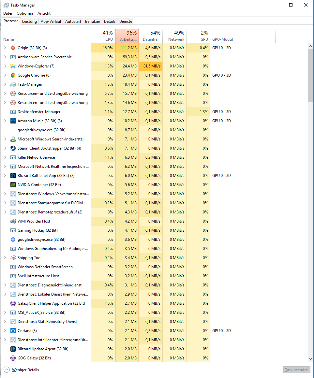Expand the Amazon Music (32 Bit) group
The width and height of the screenshot is (314, 378).
[x=5, y=121]
